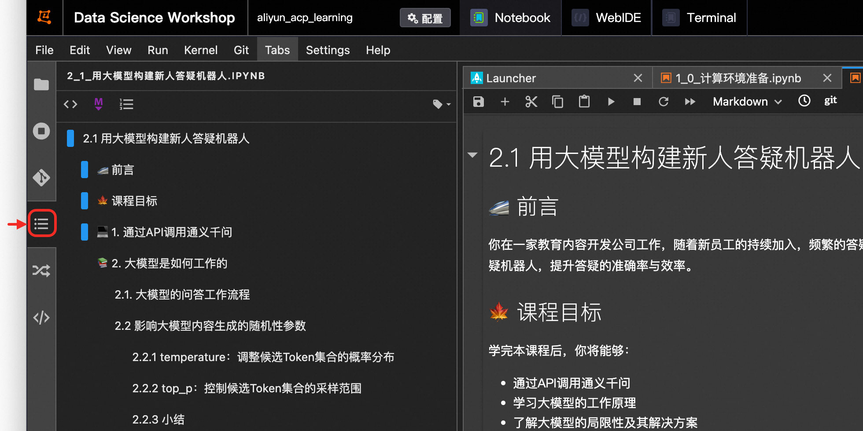Jump to 2.2 影响大模型内容生成的随机性参数
Viewport: 863px width, 431px height.
pyautogui.click(x=210, y=326)
